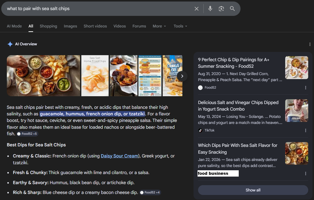Click the magnifying glass search icon
This screenshot has width=314, height=200.
pos(232,9)
